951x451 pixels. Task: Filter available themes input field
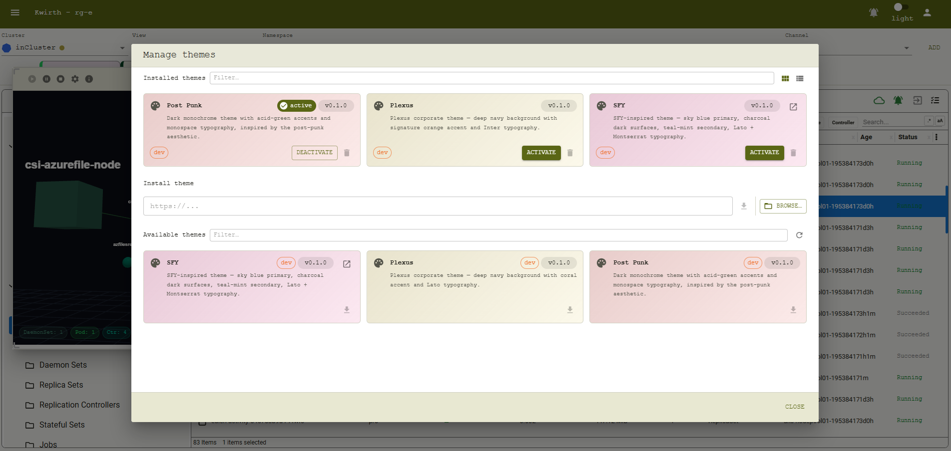498,235
